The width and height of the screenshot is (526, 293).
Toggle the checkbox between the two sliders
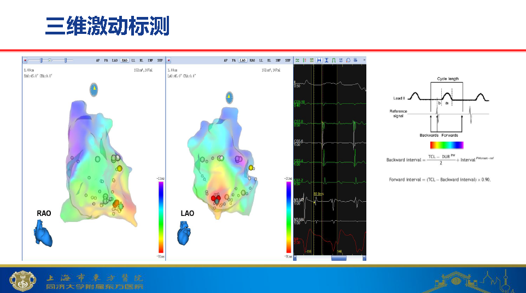(x=50, y=60)
